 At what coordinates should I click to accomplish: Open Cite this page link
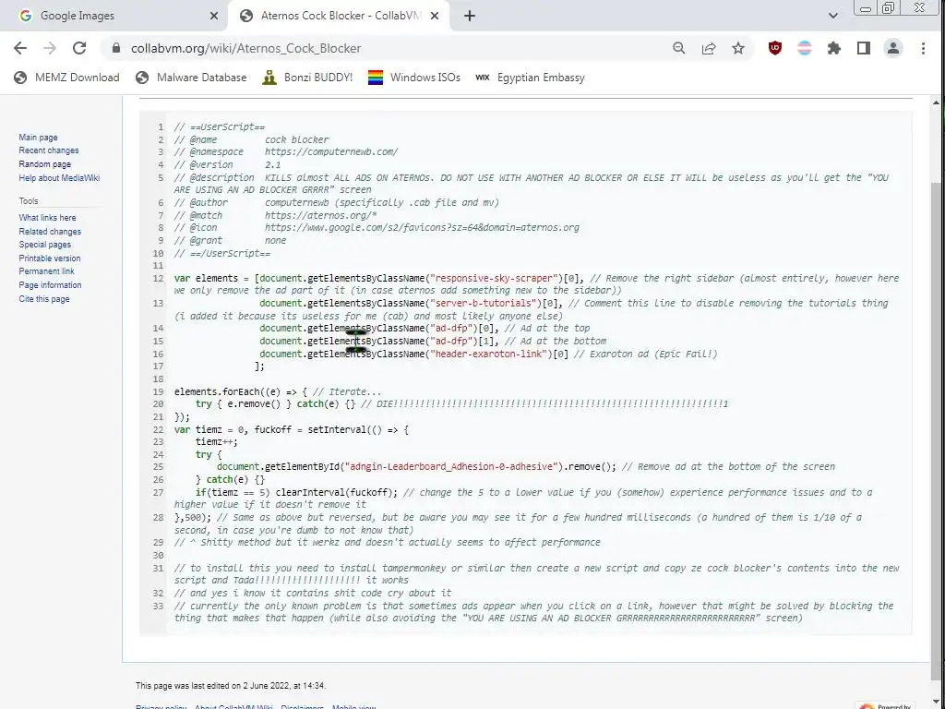pos(44,299)
